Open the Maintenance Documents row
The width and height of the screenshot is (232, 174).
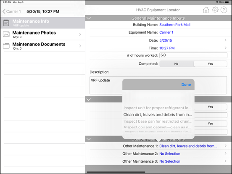point(42,46)
